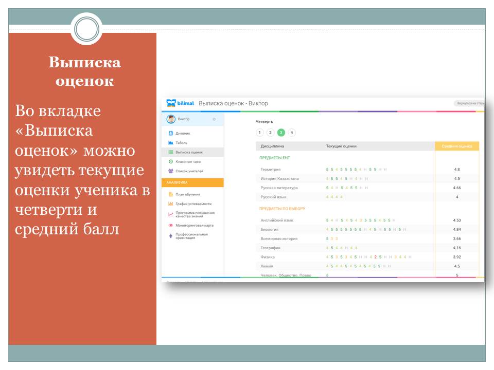
Task: Click the Вернуться на старый button
Action: 469,103
